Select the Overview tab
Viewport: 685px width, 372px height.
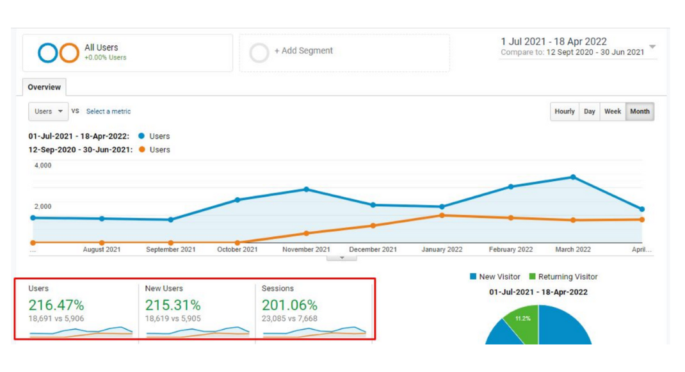[x=45, y=87]
